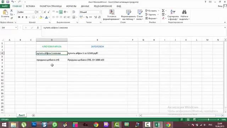This screenshot has width=227, height=128.
Task: Switch to РАЗМЕТКА СТРАНИЦЫ tab
Action: 50,6
